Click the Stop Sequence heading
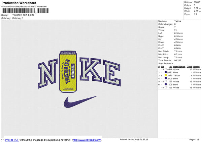 pos(166,64)
